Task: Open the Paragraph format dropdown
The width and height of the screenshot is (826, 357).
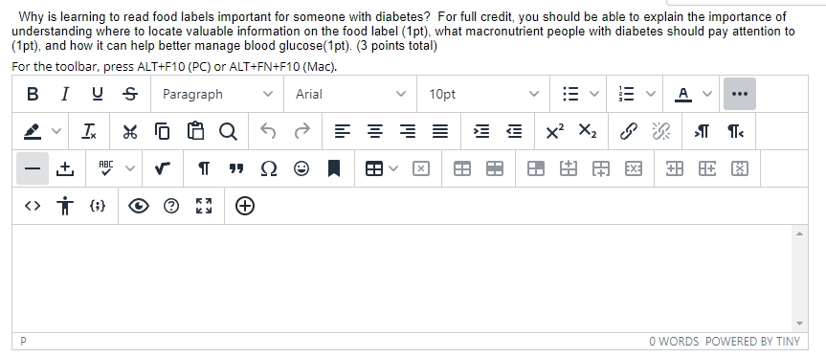Action: click(x=217, y=94)
